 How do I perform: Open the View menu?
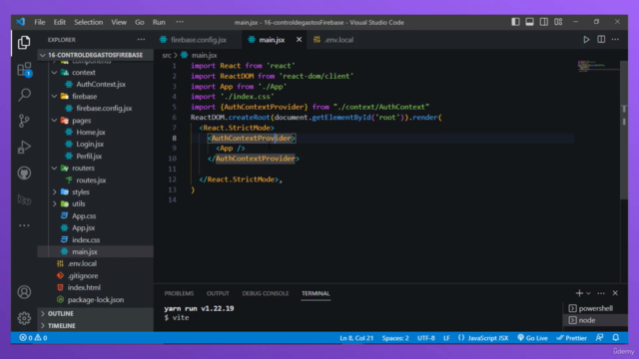coord(119,22)
